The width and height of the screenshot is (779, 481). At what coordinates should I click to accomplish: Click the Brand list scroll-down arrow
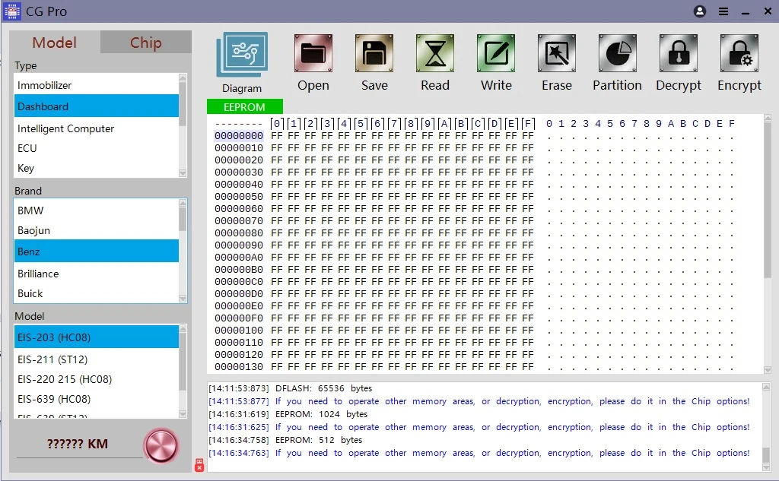183,299
